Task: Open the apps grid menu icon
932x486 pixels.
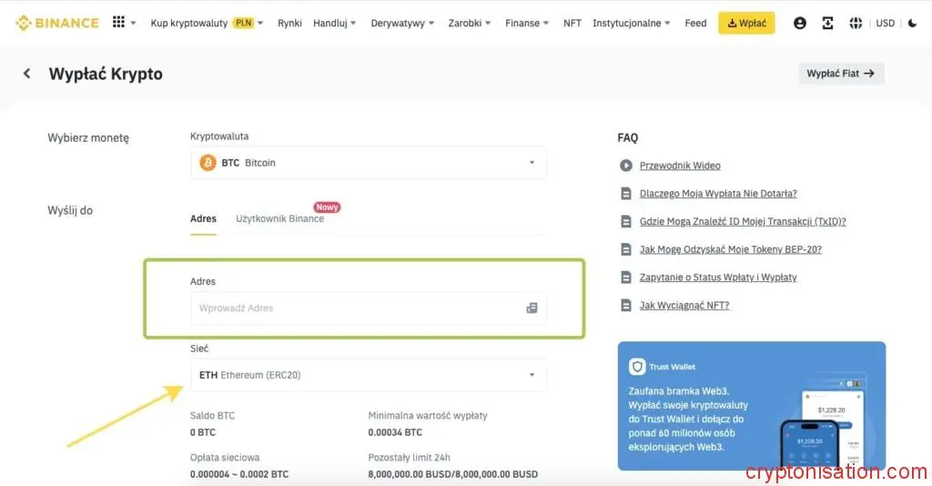Action: tap(119, 23)
